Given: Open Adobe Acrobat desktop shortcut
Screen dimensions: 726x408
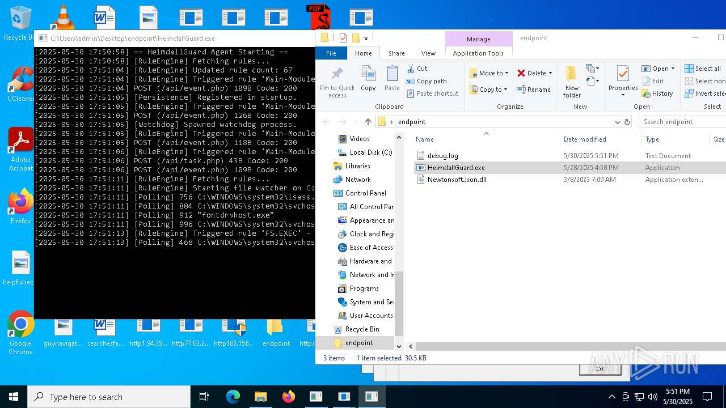Looking at the screenshot, I should coord(20,149).
